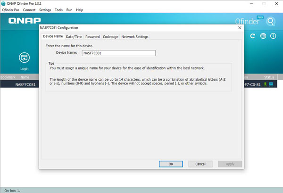Open the globe language icon
The height and width of the screenshot is (193, 283).
coord(263,36)
